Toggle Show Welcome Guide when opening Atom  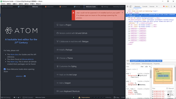click(5, 69)
